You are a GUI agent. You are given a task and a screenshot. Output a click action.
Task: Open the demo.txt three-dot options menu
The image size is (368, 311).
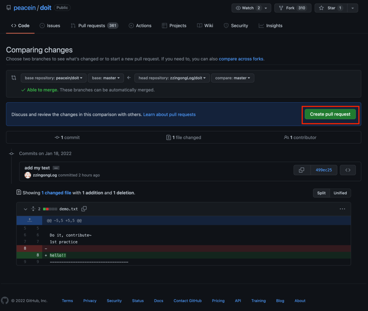click(342, 209)
